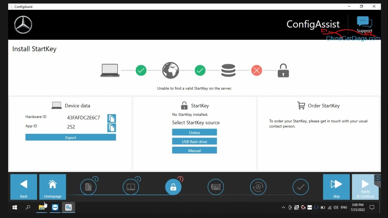
Task: Return to the Homepage
Action: point(53,187)
